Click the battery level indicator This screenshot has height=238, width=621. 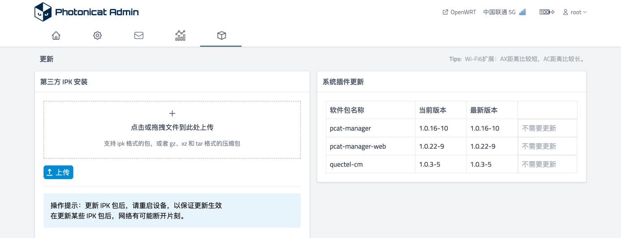(x=547, y=12)
